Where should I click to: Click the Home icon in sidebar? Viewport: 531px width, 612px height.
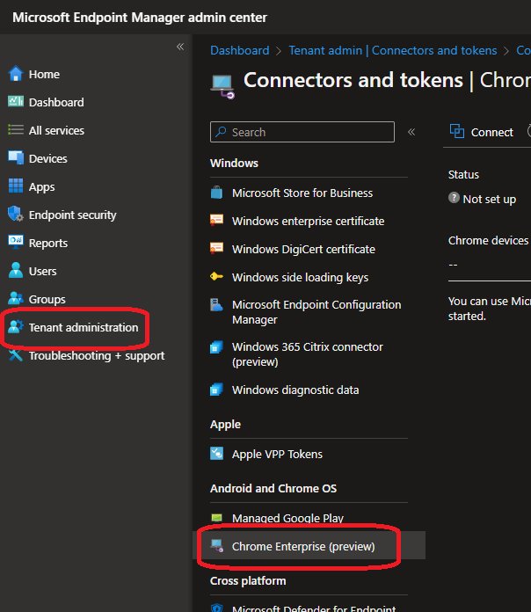(x=15, y=74)
